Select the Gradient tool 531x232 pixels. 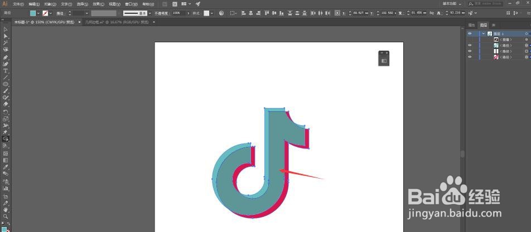coord(6,160)
